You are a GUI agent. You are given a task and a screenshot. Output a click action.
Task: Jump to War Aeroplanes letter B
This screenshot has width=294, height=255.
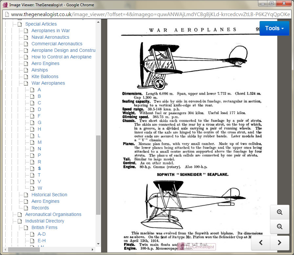pos(39,96)
